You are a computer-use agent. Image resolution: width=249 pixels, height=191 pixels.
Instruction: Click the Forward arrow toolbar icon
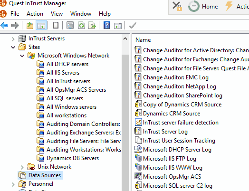pos(15,25)
